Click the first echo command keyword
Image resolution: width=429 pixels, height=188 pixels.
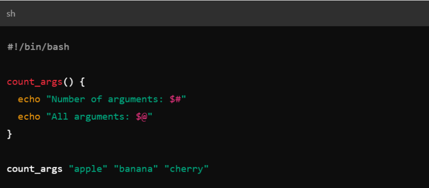pyautogui.click(x=29, y=100)
